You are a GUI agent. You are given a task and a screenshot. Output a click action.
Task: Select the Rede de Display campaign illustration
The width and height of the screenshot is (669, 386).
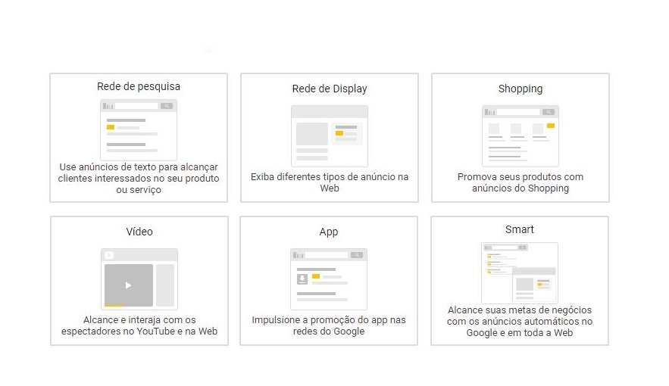(x=330, y=136)
